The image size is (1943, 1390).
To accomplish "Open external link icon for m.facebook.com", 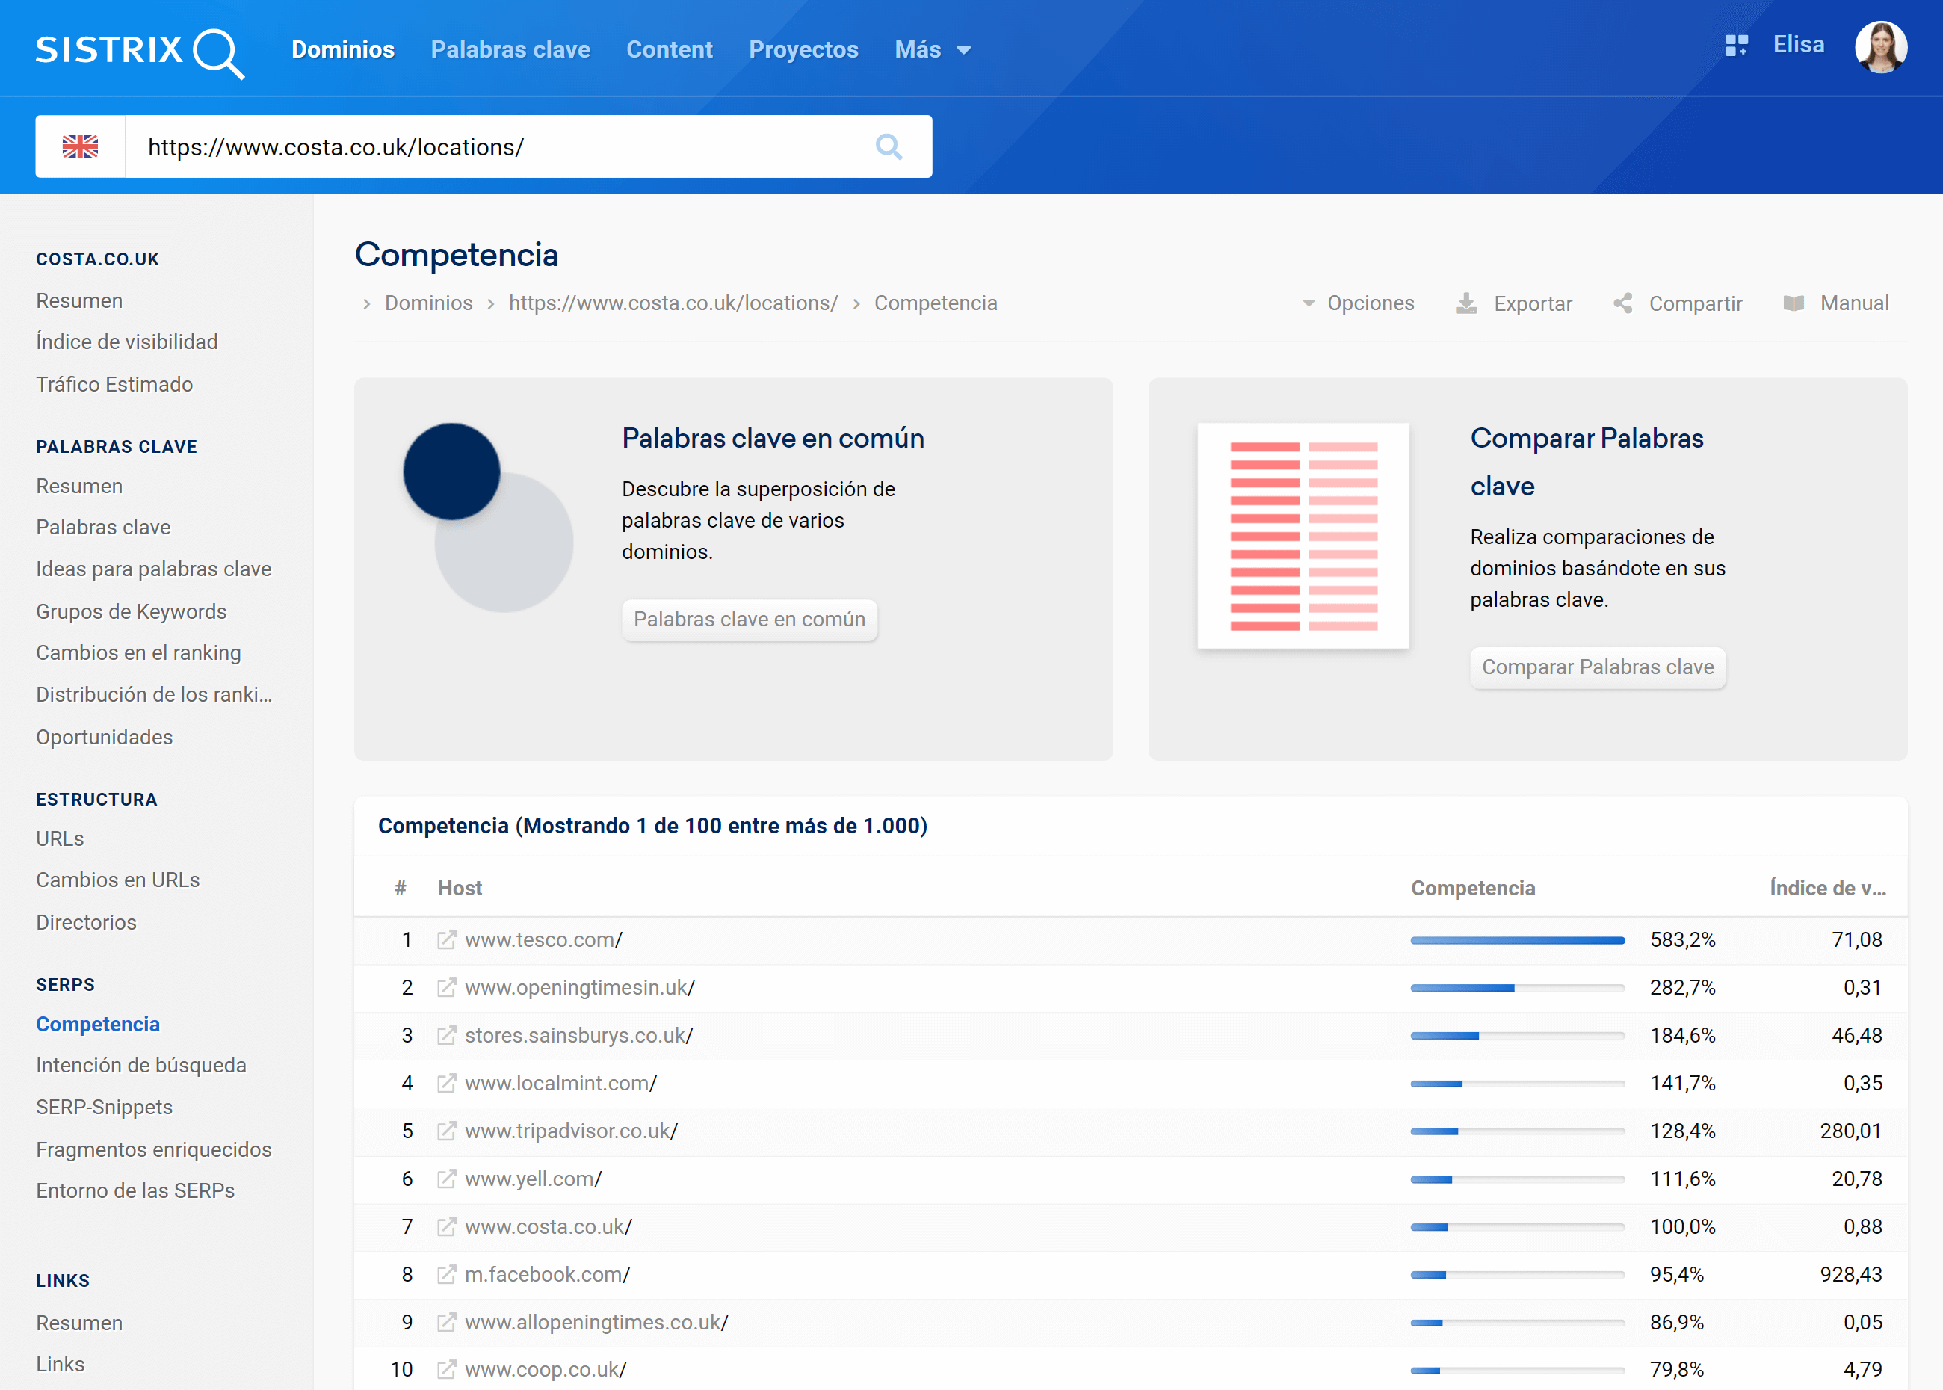I will tap(446, 1276).
